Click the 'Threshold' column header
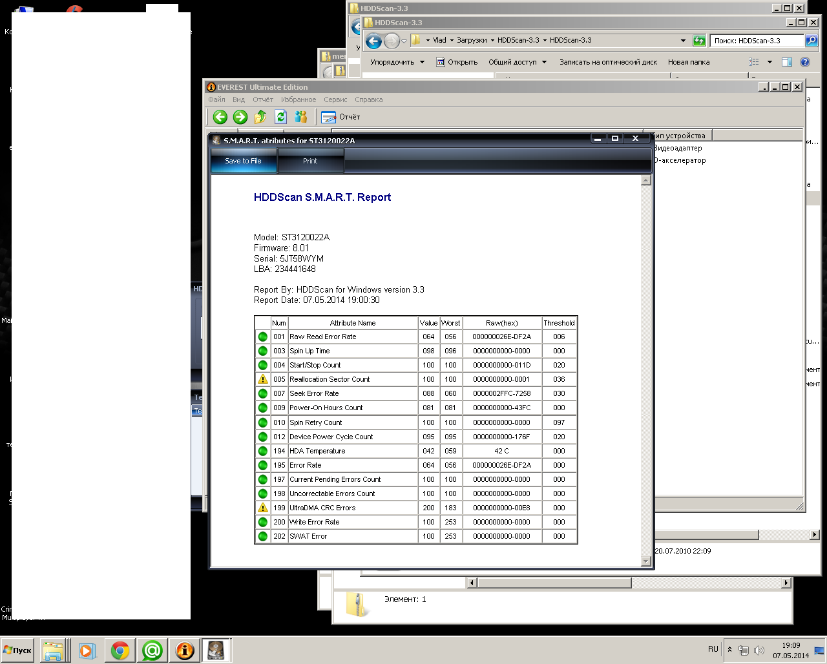The image size is (827, 664). coord(559,323)
